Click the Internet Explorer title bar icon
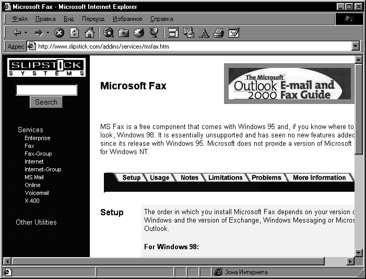This screenshot has height=279, width=366. tap(7, 7)
